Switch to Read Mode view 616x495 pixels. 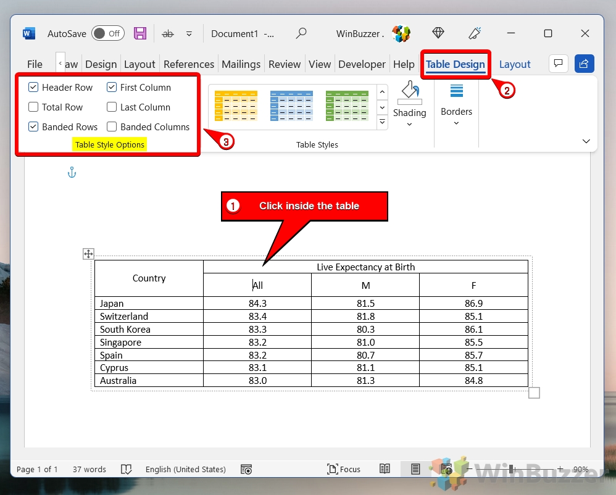coord(385,468)
